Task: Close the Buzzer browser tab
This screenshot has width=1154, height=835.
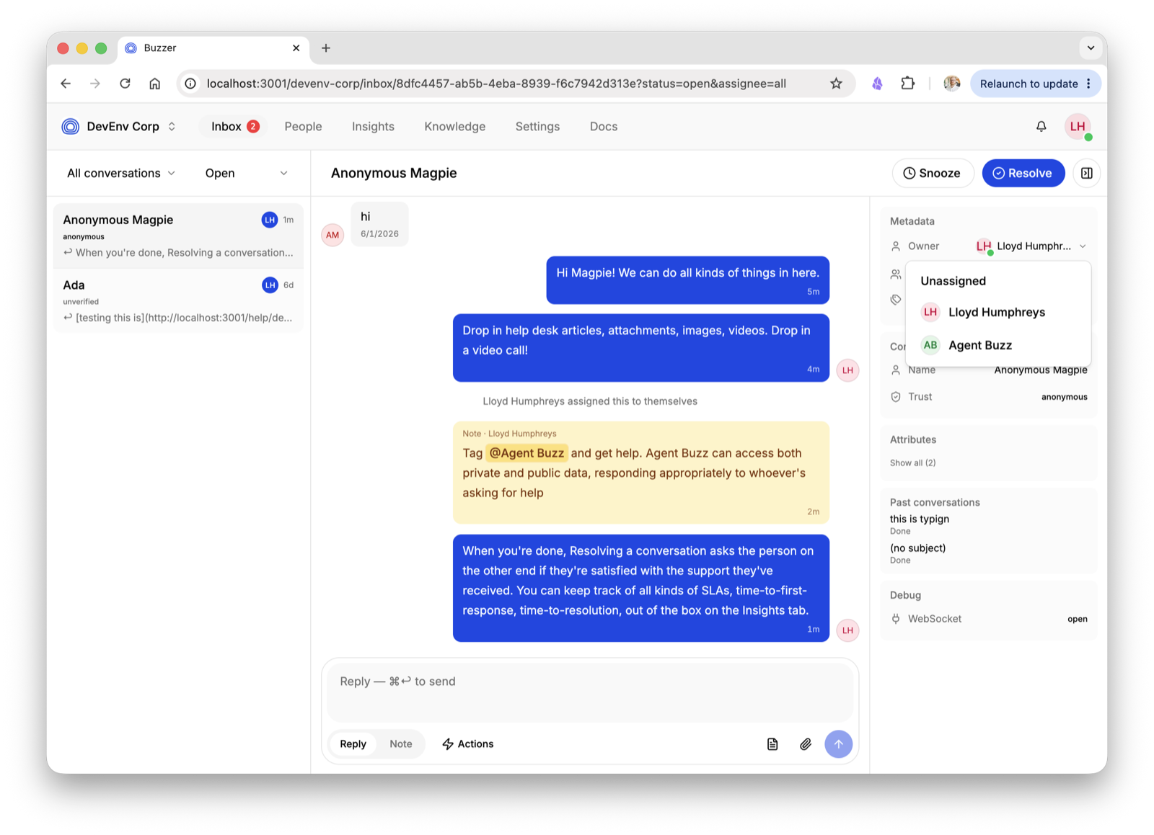Action: 296,48
